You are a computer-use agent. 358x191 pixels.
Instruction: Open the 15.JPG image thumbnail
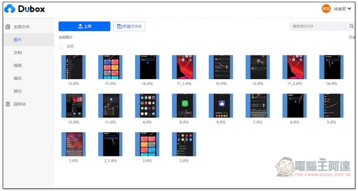pos(73,67)
